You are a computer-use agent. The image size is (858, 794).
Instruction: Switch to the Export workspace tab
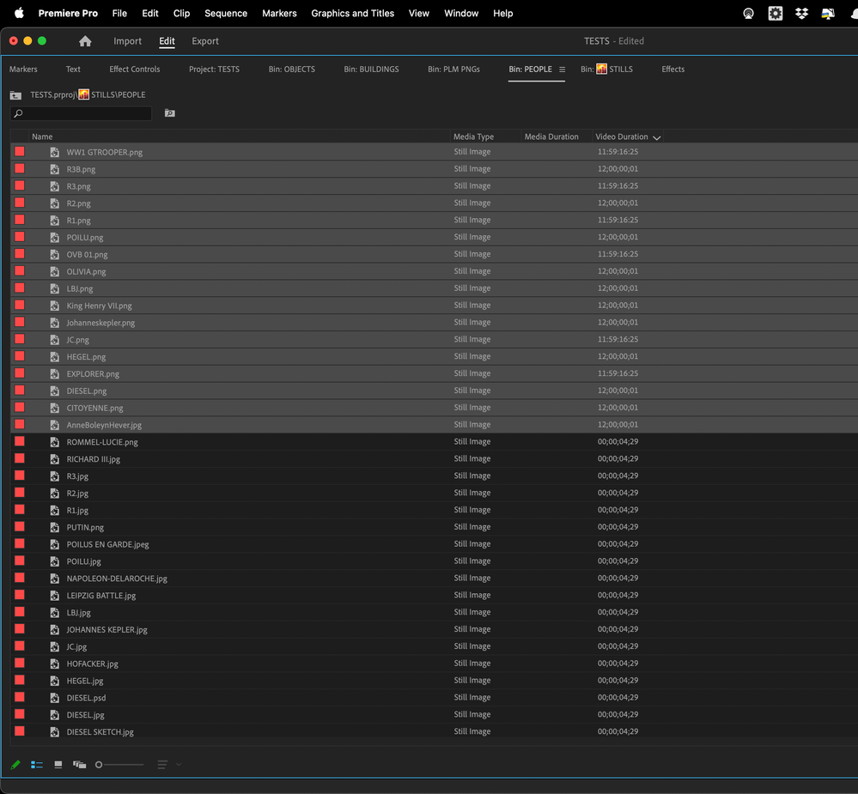point(205,41)
